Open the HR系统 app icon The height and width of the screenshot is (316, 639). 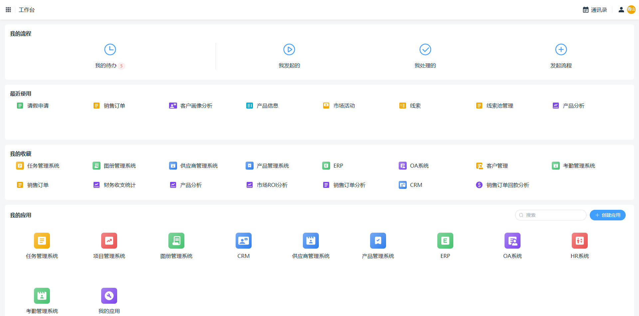pyautogui.click(x=579, y=241)
